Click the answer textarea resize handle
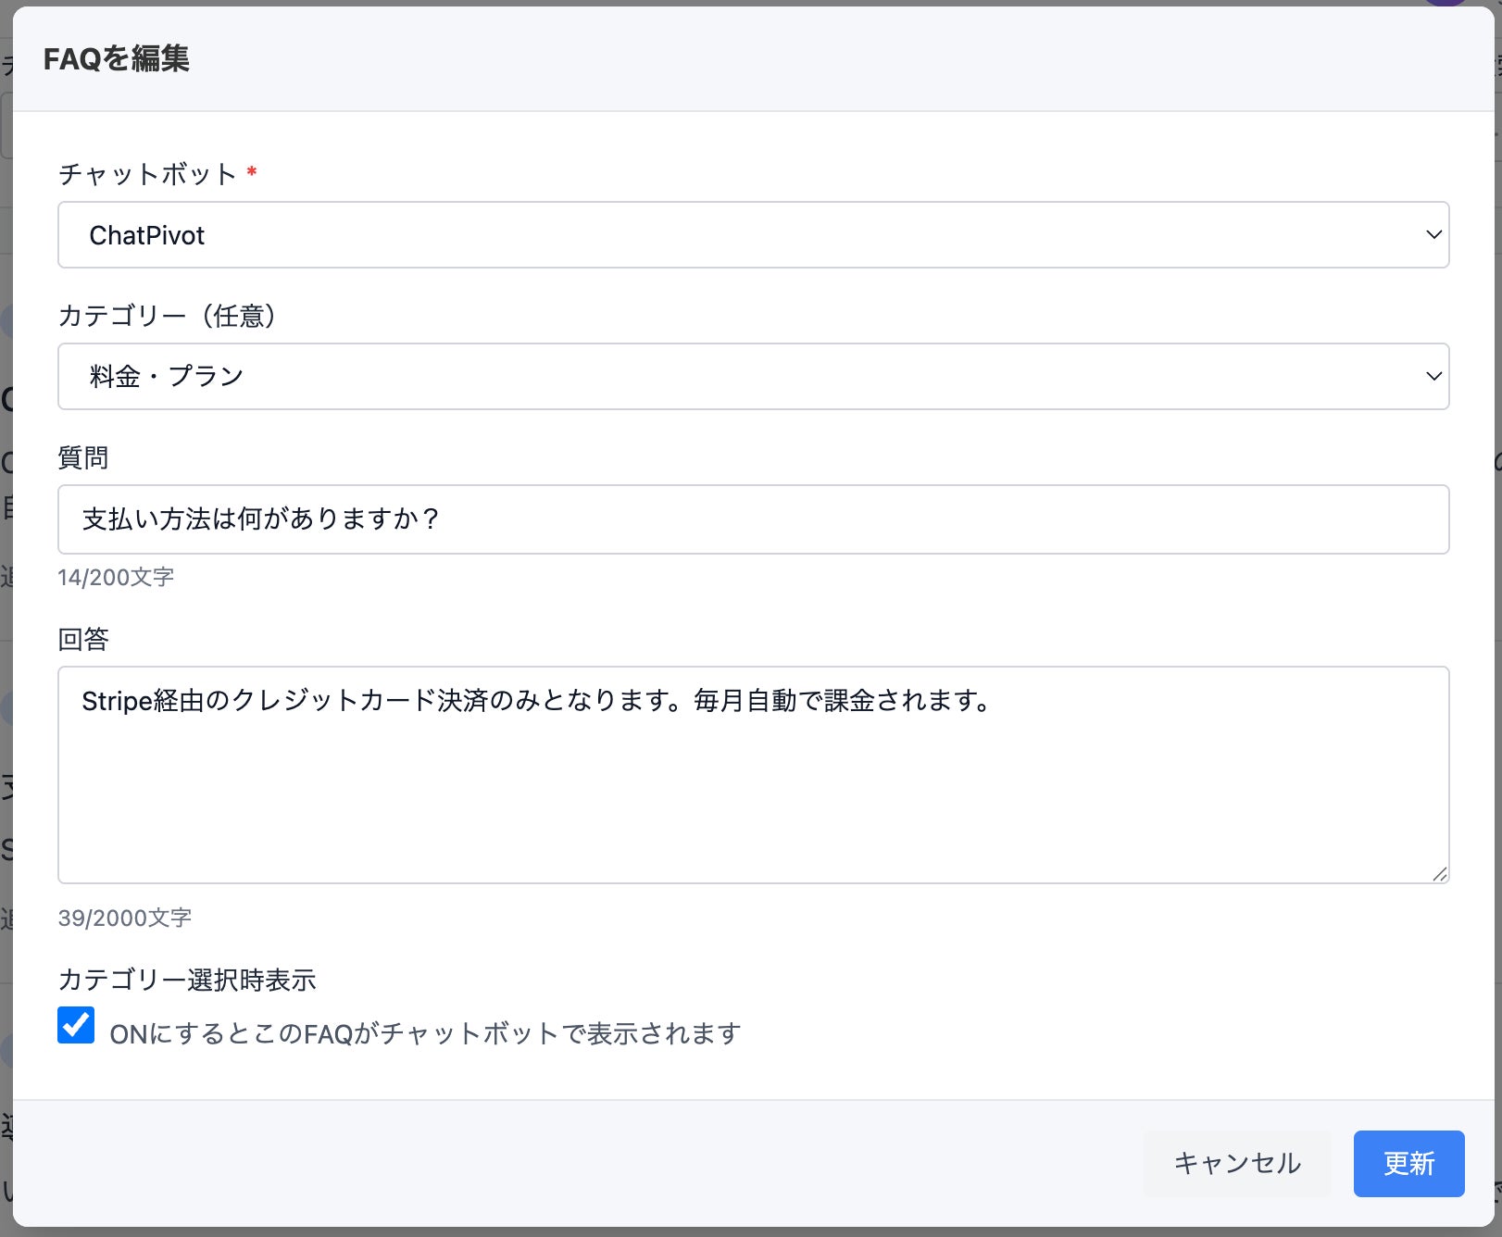Image resolution: width=1502 pixels, height=1237 pixels. [1440, 874]
